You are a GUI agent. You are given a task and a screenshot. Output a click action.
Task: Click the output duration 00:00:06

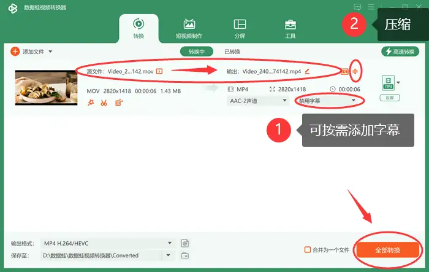(x=349, y=89)
